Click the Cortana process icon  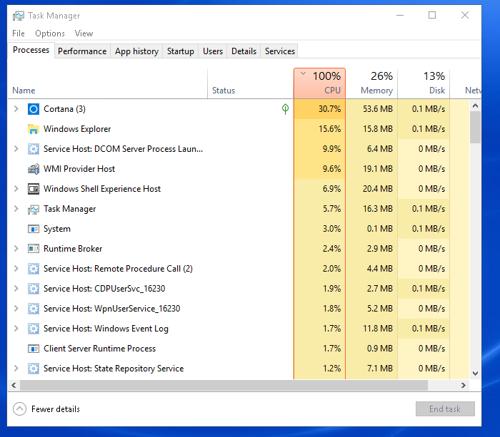pos(34,109)
